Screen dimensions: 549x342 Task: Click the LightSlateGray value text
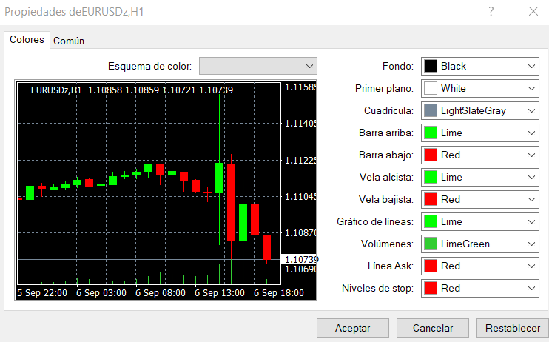click(474, 111)
